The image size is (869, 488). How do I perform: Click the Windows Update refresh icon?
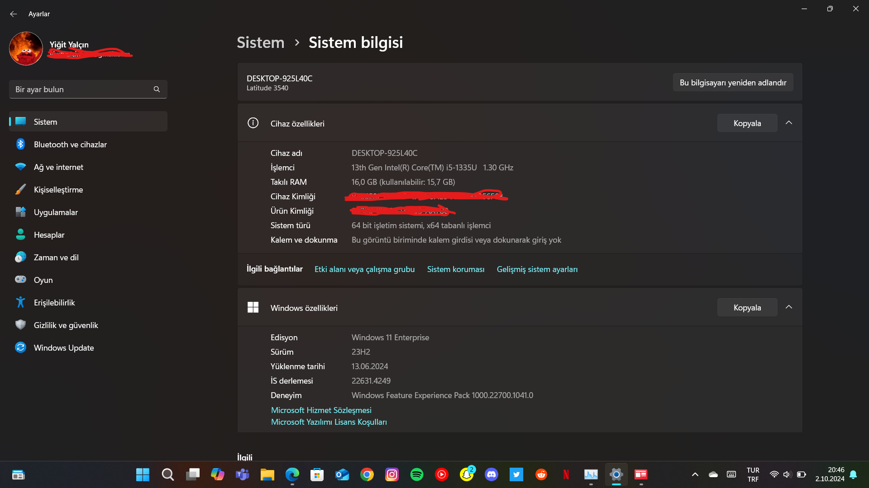coord(20,347)
